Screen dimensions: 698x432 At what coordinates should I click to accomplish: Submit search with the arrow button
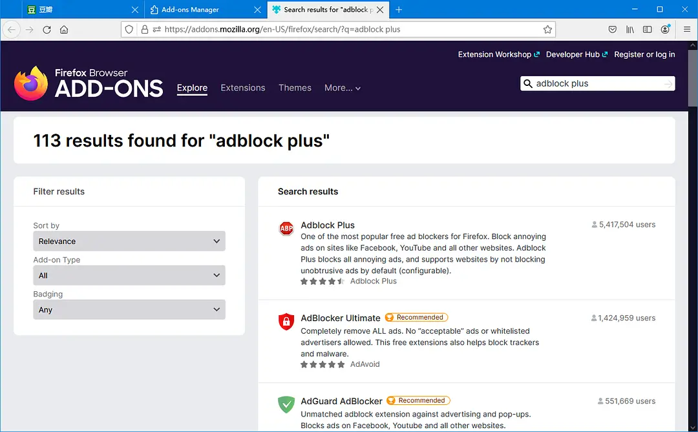(x=668, y=84)
